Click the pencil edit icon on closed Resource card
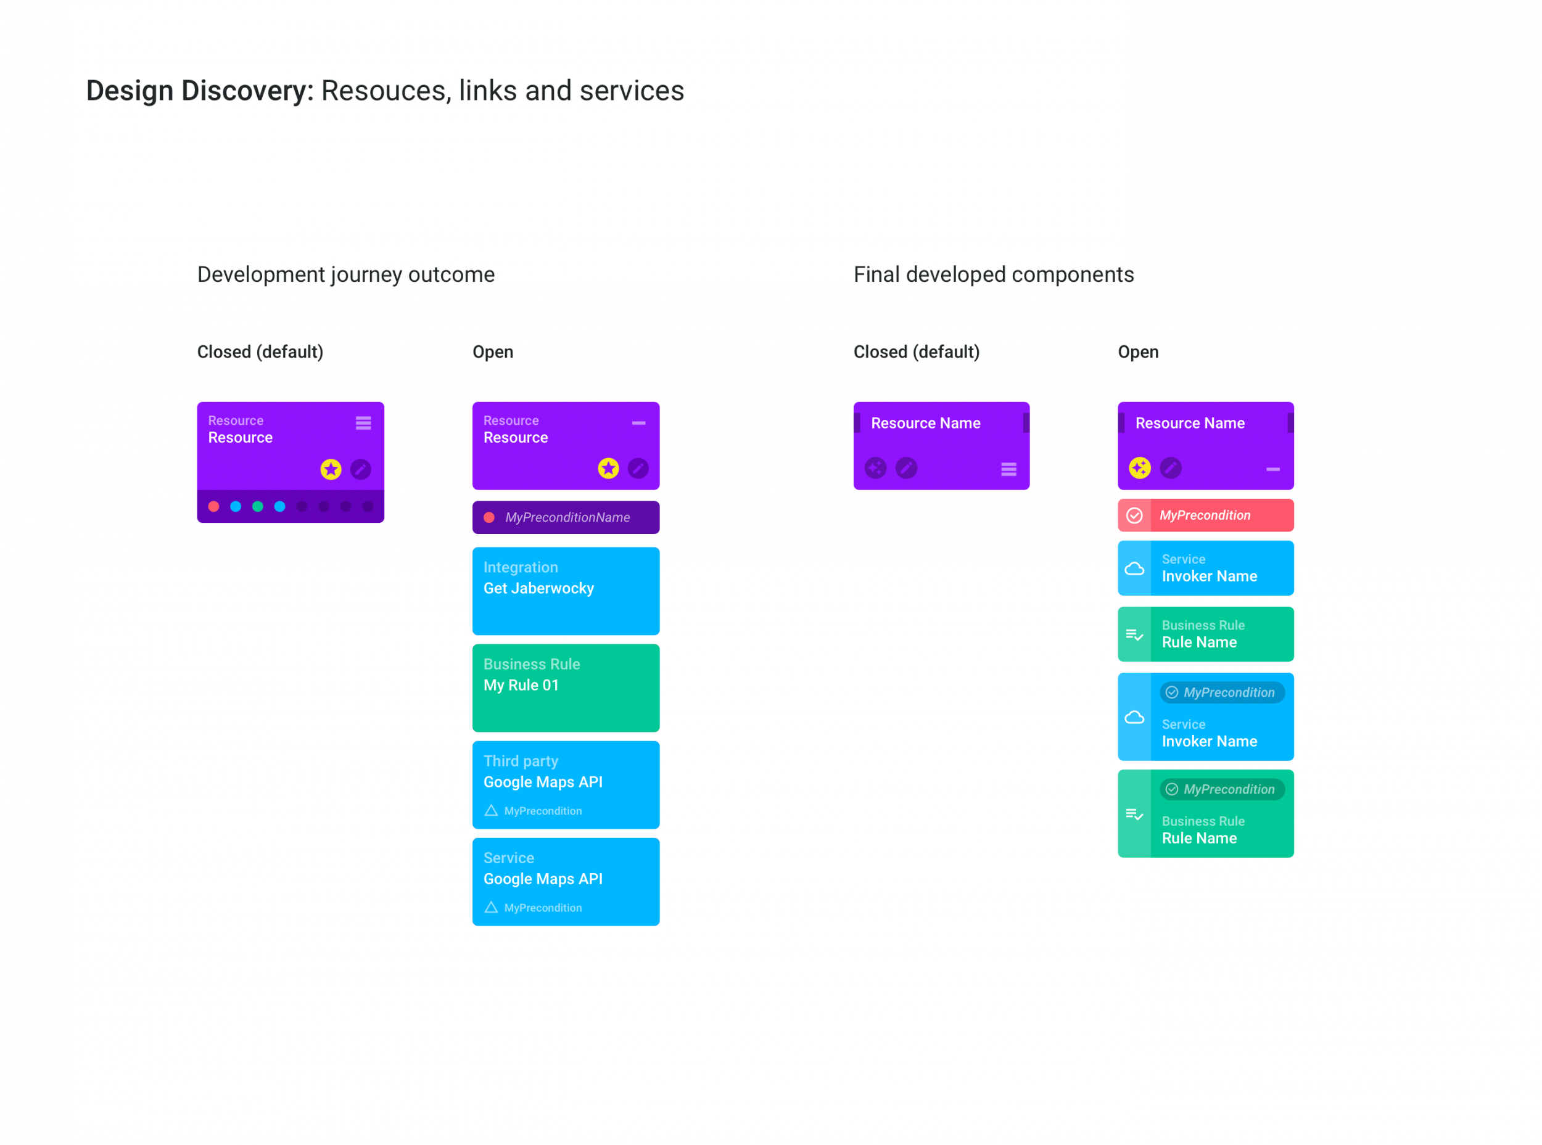The width and height of the screenshot is (1542, 1145). click(x=361, y=469)
